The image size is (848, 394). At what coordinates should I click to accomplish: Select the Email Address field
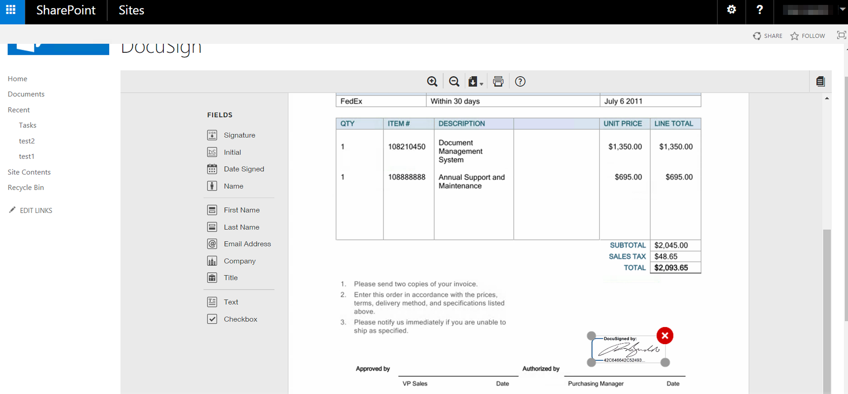(247, 244)
